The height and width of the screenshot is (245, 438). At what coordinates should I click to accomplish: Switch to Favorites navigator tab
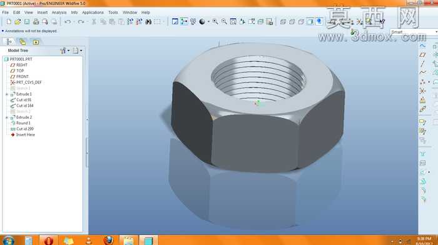tap(36, 42)
